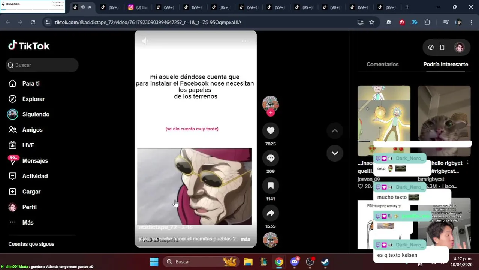Open the blue 7tv browser extension

[415, 22]
